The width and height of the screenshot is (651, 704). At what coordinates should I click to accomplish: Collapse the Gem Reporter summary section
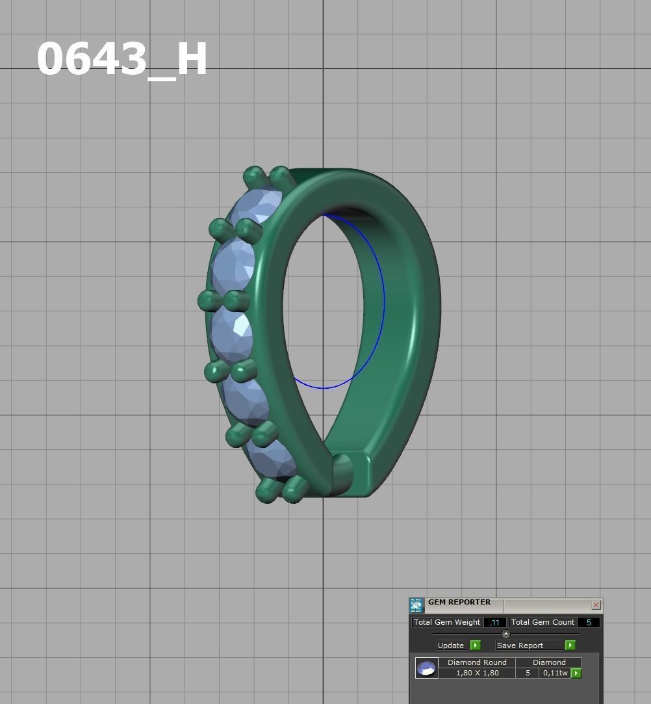point(505,634)
